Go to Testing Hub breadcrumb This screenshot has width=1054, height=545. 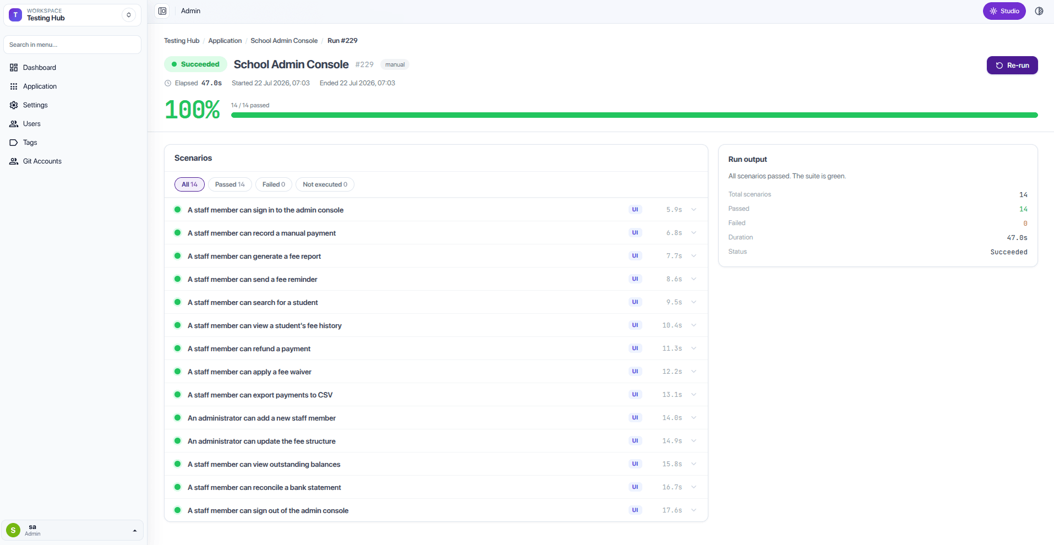[x=182, y=41]
